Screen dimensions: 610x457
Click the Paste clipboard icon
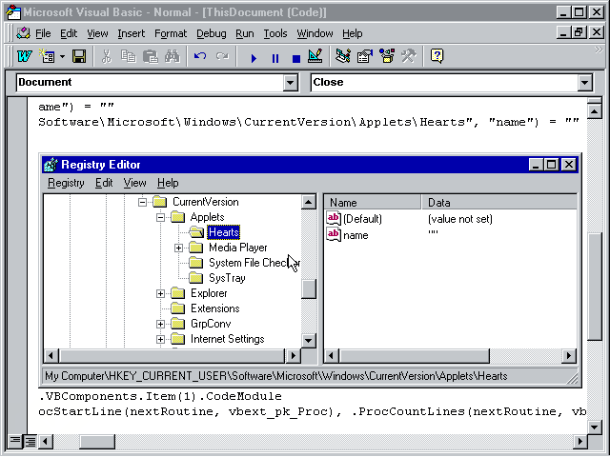[151, 57]
